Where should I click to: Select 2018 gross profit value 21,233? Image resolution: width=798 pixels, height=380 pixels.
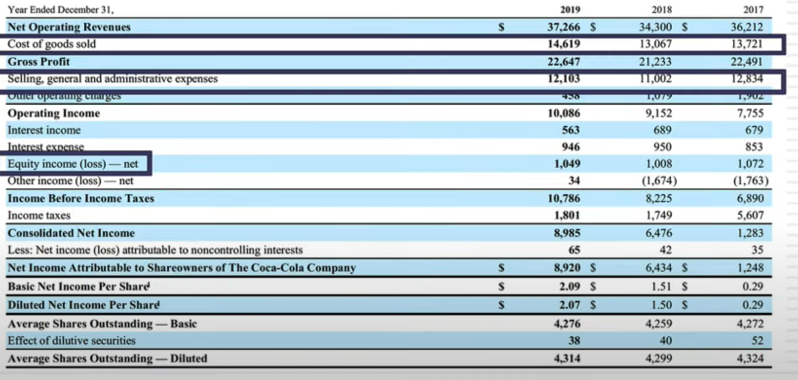655,62
